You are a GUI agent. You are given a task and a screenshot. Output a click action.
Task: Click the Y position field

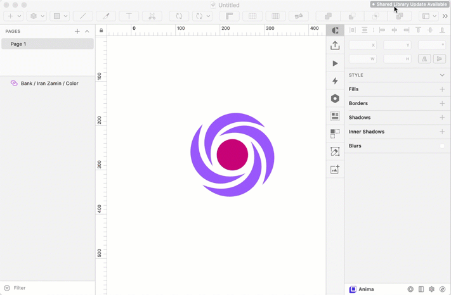(397, 45)
